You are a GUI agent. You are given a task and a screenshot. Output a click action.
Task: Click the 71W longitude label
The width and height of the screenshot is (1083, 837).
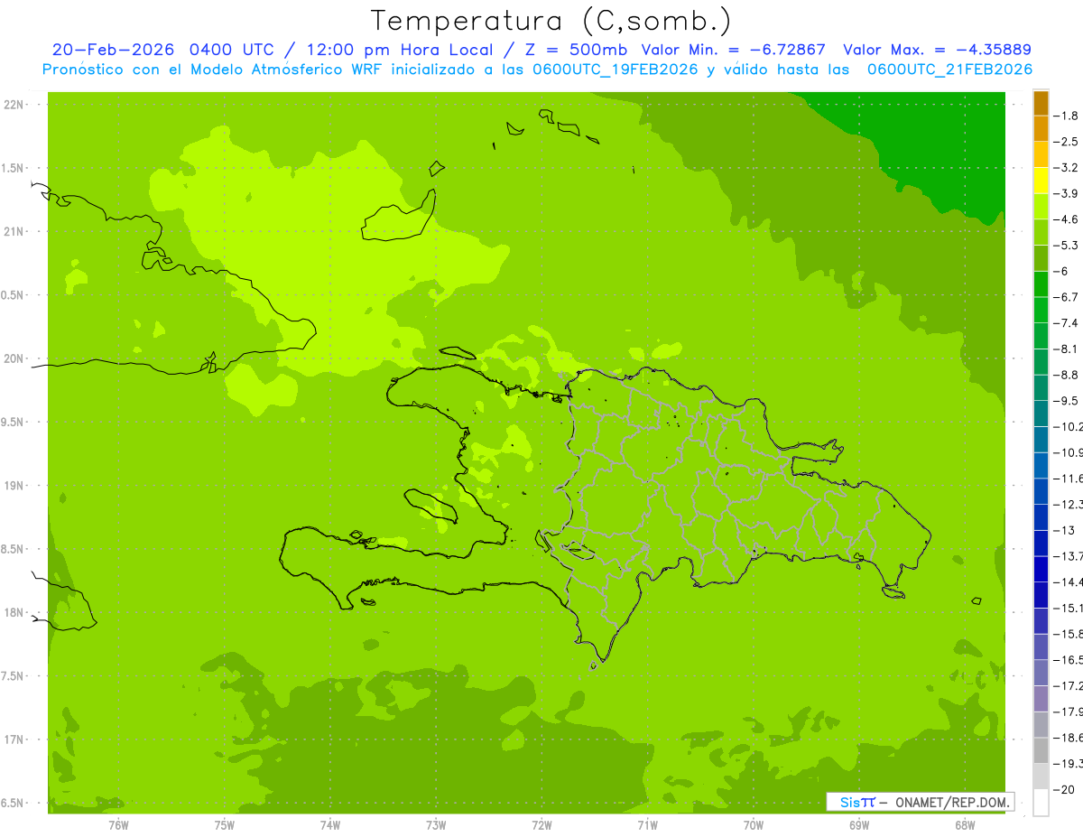pyautogui.click(x=647, y=825)
